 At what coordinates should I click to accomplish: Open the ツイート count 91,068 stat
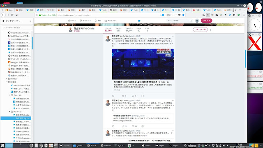click(108, 30)
